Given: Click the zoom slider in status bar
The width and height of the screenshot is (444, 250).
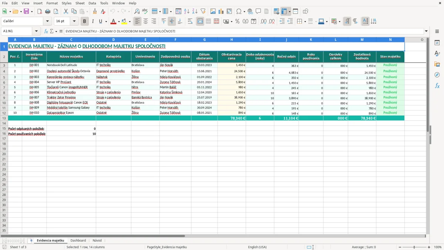Looking at the screenshot, I should (414, 247).
